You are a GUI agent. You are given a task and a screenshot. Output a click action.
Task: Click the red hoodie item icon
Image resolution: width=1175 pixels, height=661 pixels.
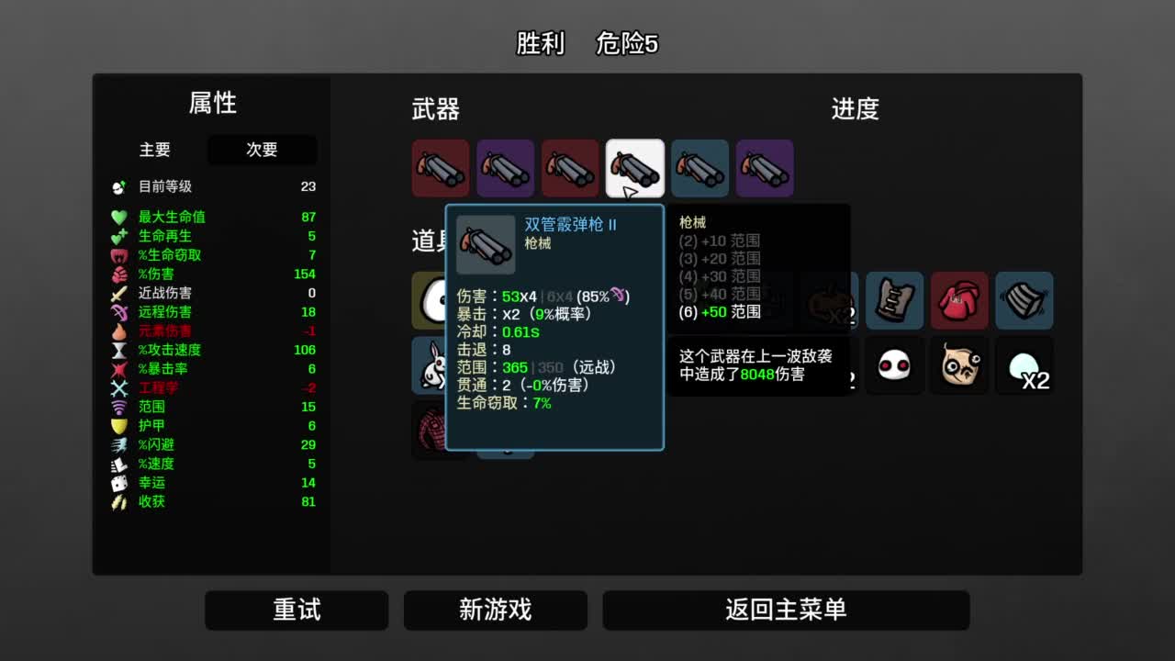(x=959, y=300)
